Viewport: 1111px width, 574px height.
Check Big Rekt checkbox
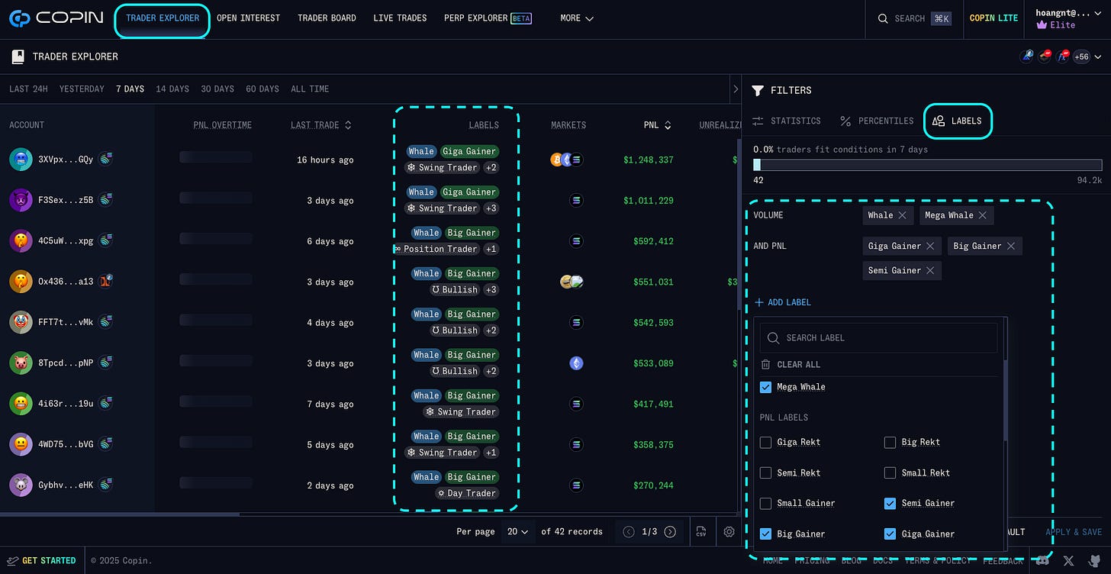(x=890, y=442)
